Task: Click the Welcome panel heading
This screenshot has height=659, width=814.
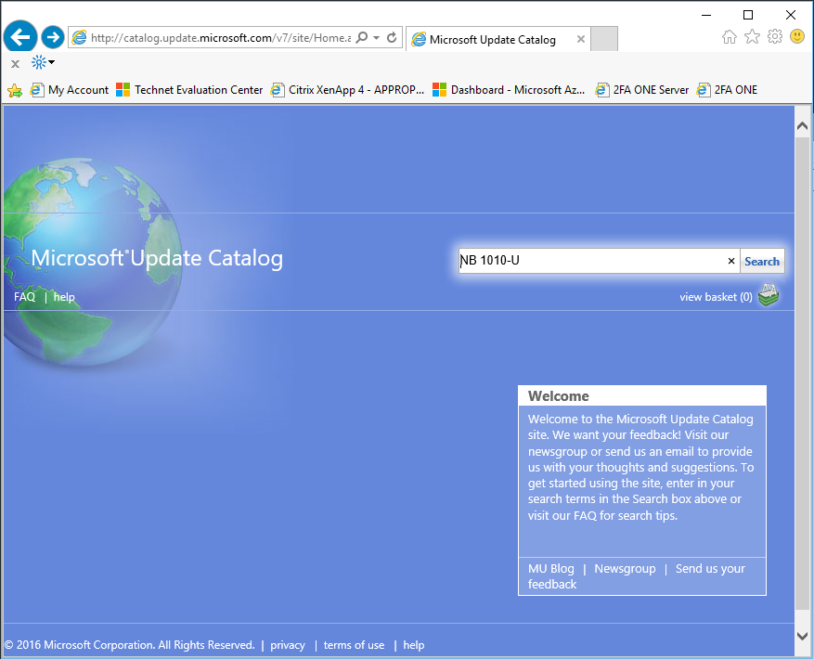Action: (x=559, y=396)
